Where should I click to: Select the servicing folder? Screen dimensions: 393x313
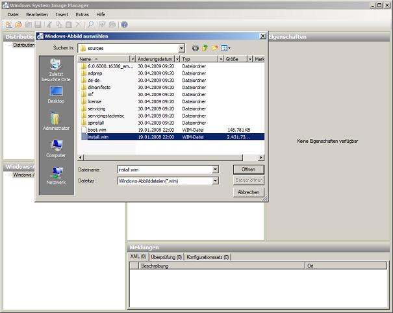point(94,108)
